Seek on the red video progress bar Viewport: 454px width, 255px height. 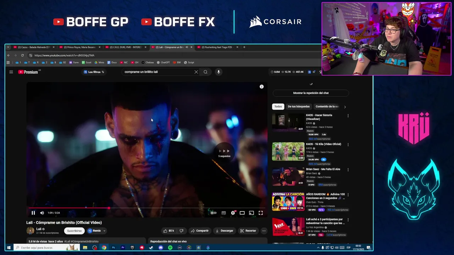[x=146, y=208]
